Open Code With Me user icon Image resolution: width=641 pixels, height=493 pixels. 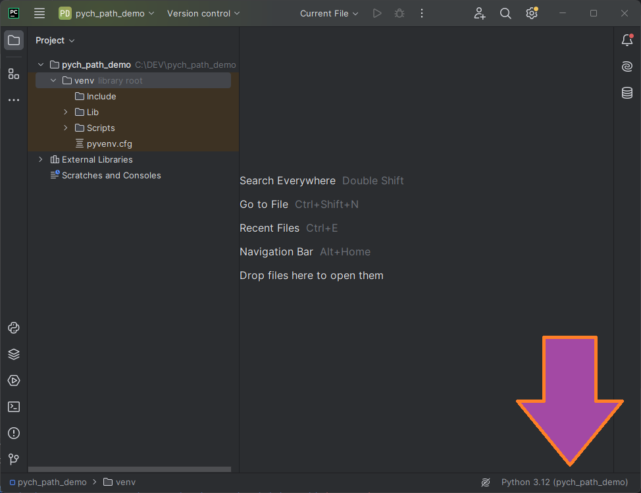click(480, 13)
